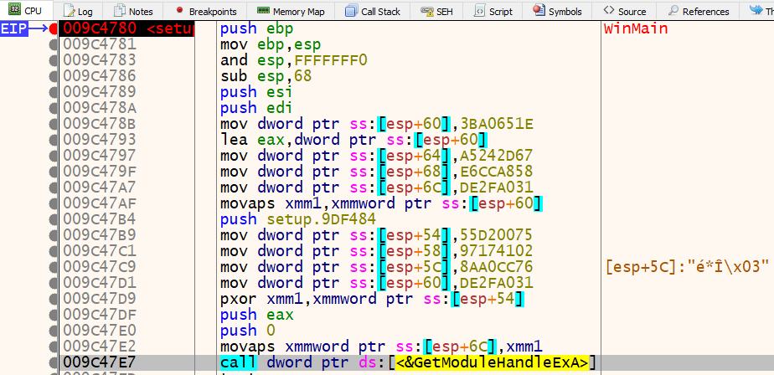Click the red Breakpoints dot icon
This screenshot has width=774, height=375.
click(179, 10)
